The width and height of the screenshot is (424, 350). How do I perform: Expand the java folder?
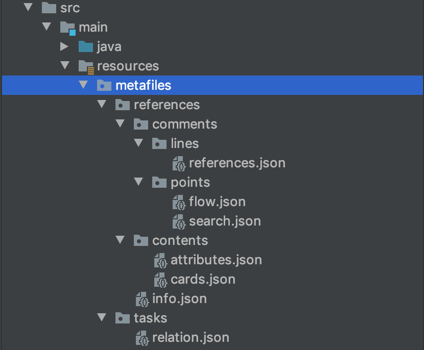click(x=64, y=47)
